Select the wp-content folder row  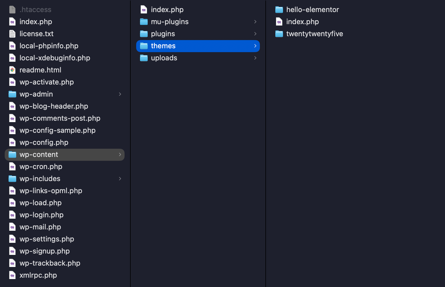65,155
